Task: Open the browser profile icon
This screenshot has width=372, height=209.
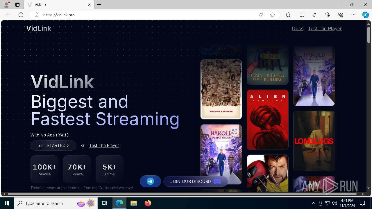Action: coord(6,5)
